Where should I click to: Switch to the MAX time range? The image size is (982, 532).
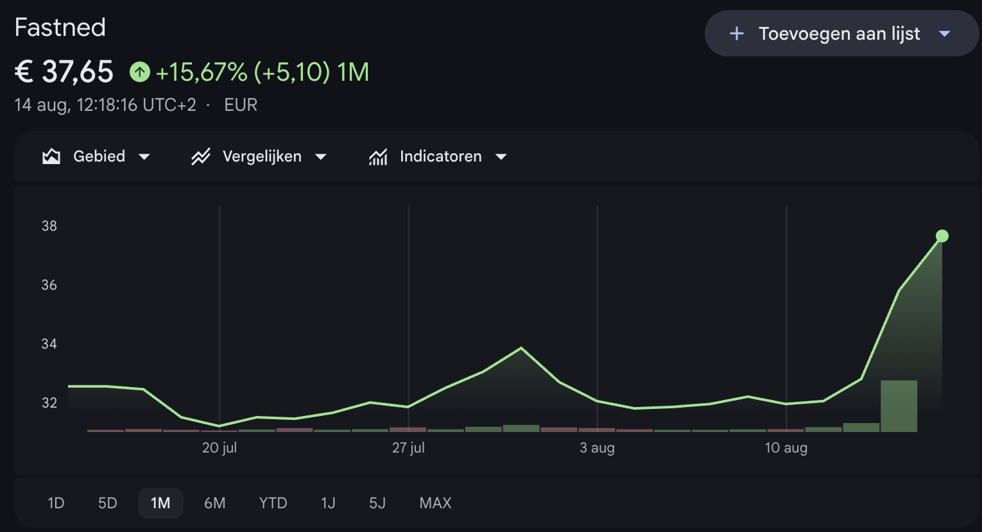pos(436,503)
